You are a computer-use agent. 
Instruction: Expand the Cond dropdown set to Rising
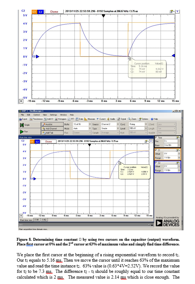pyautogui.click(x=146, y=124)
